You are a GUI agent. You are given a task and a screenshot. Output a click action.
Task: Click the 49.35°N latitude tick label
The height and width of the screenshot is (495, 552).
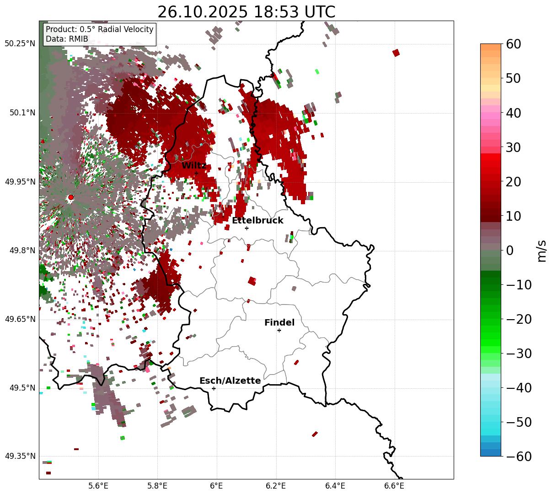point(20,456)
